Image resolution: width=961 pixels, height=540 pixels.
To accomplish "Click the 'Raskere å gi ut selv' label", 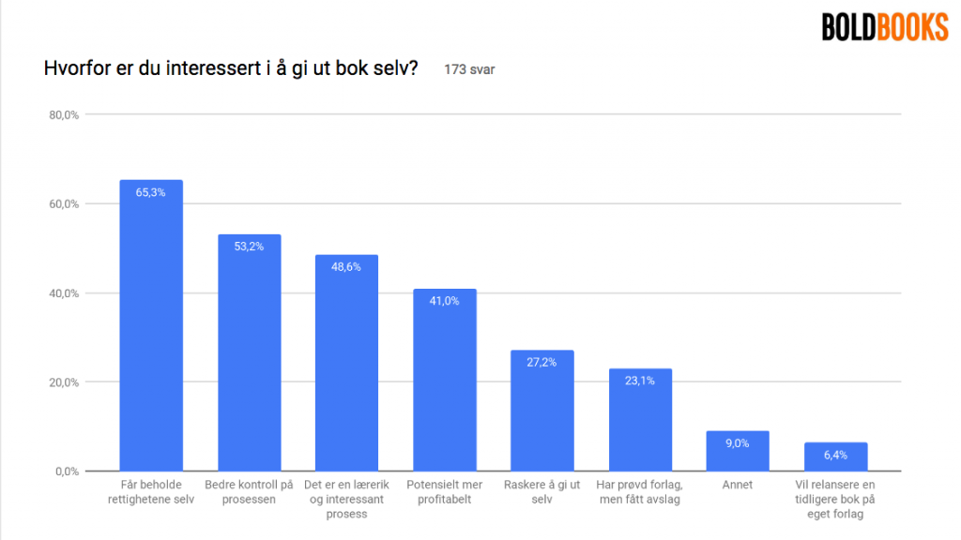I will tap(542, 492).
